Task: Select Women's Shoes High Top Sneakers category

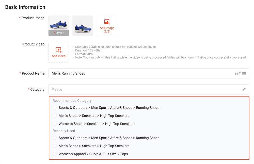Action: click(54, 124)
